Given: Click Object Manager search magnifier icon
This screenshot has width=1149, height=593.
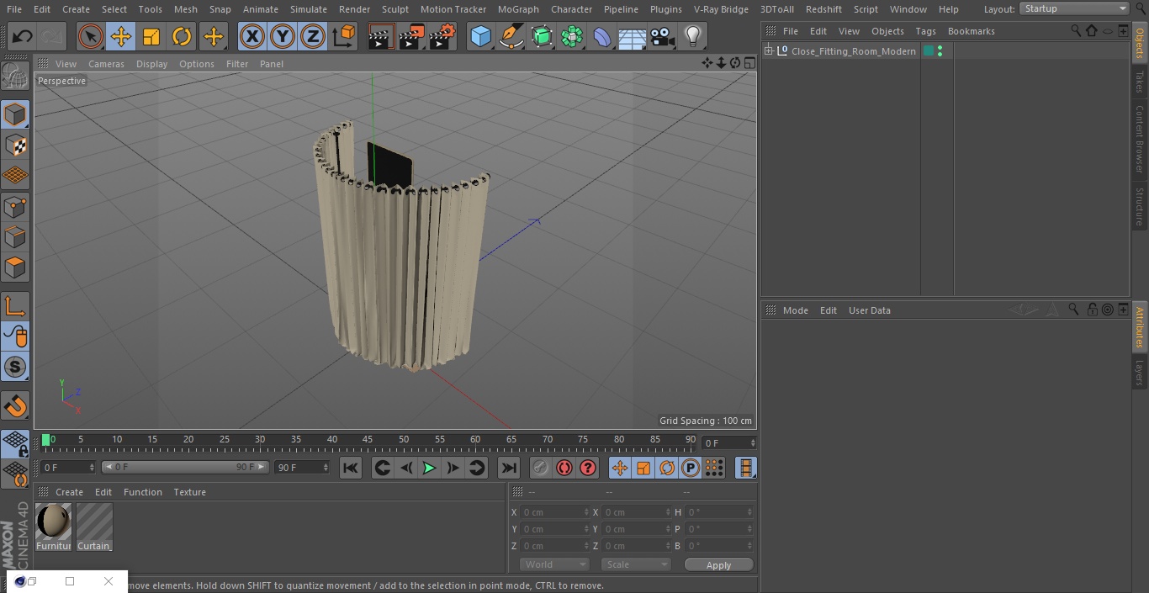Looking at the screenshot, I should point(1075,31).
